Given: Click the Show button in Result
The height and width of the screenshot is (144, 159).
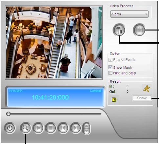Looking at the screenshot, I should point(142,98).
